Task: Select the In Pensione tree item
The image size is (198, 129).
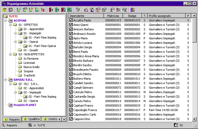Action: [31, 59]
